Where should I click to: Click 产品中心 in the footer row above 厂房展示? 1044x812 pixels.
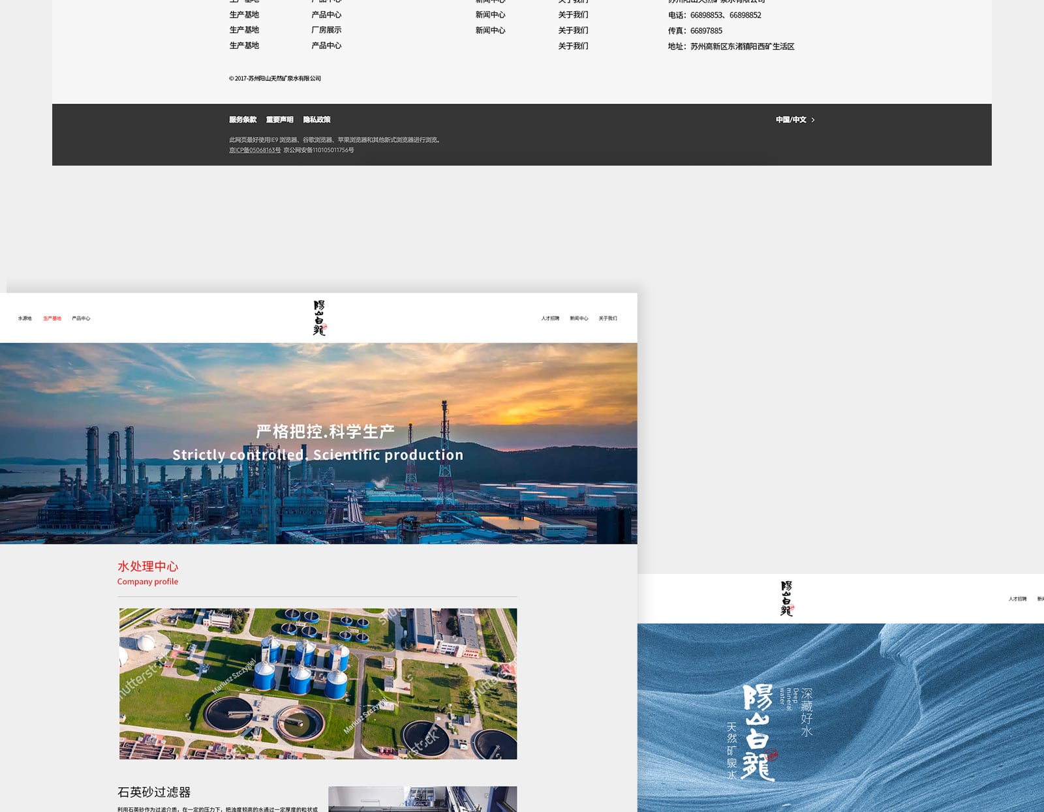click(x=326, y=14)
